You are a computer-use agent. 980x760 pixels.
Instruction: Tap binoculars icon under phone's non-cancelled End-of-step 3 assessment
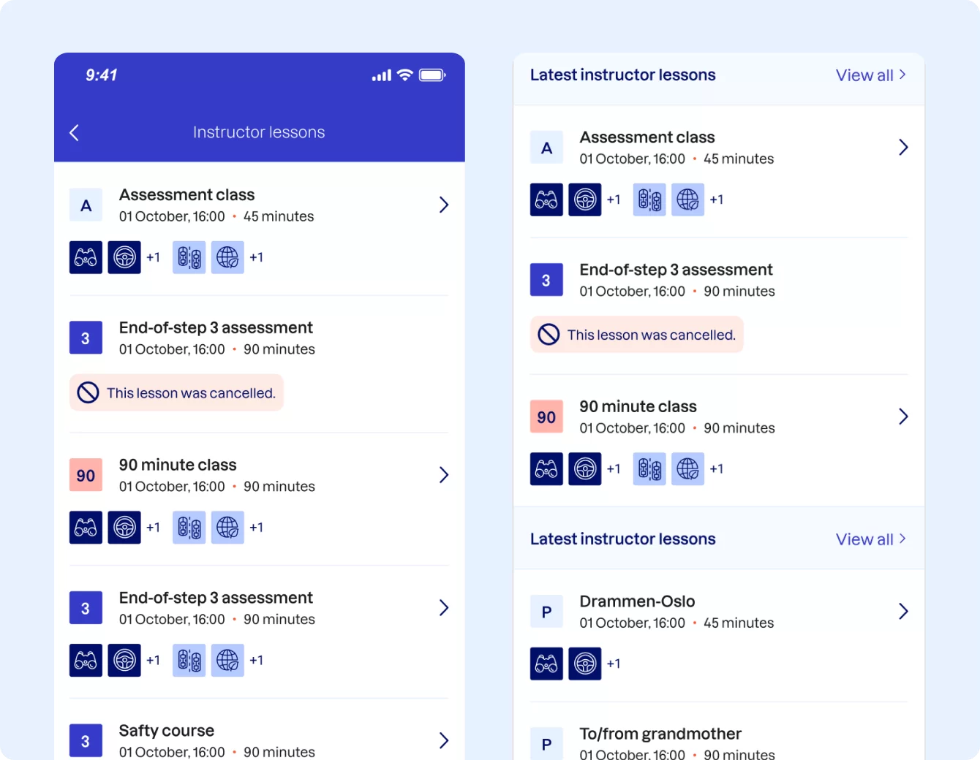(x=86, y=661)
